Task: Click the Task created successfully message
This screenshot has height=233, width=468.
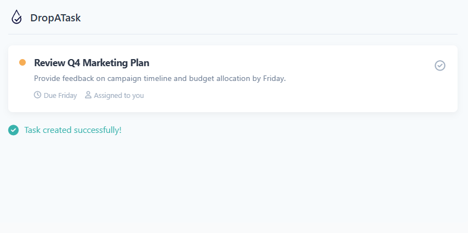Action: [x=73, y=130]
